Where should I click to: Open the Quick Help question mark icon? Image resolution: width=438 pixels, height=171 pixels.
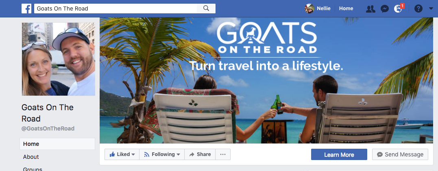point(418,9)
